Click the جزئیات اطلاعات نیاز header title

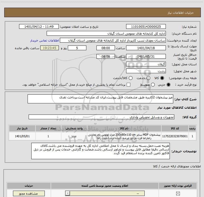coord(180,13)
